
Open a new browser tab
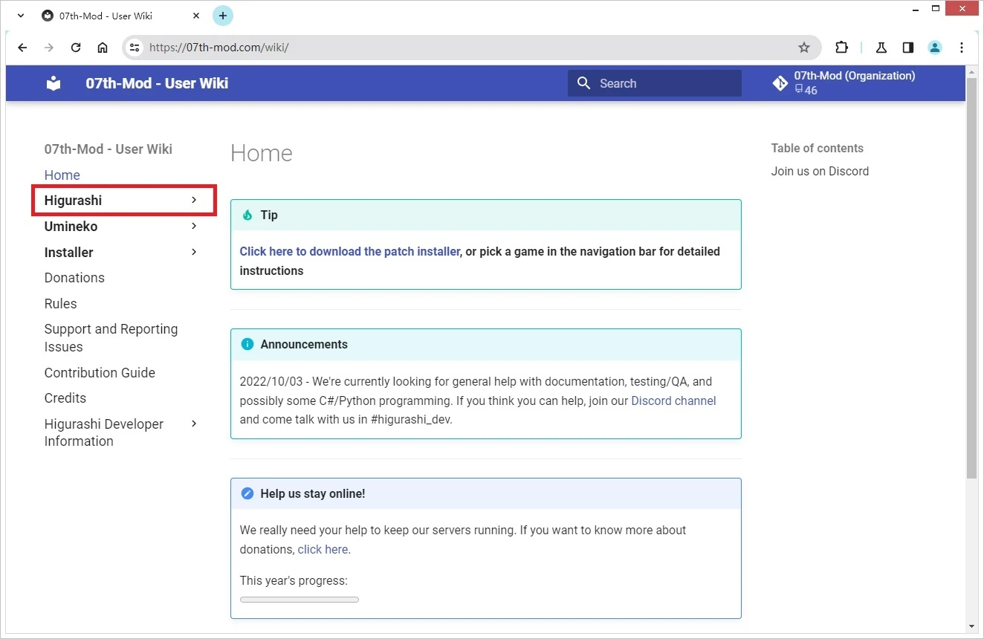coord(222,16)
